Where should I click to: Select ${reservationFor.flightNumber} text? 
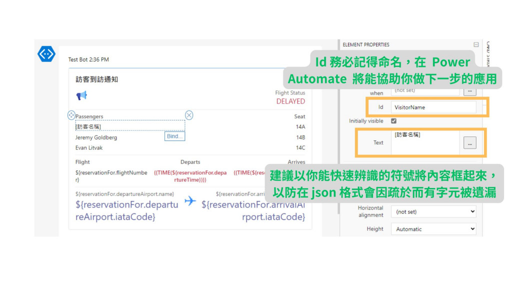(x=111, y=176)
